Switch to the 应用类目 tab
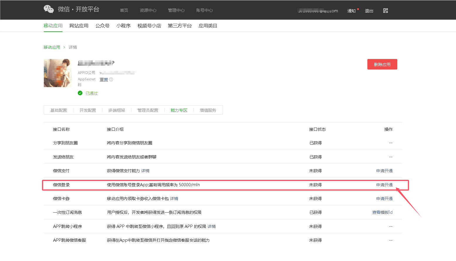Screen dimensions: 456x261 pos(208,26)
